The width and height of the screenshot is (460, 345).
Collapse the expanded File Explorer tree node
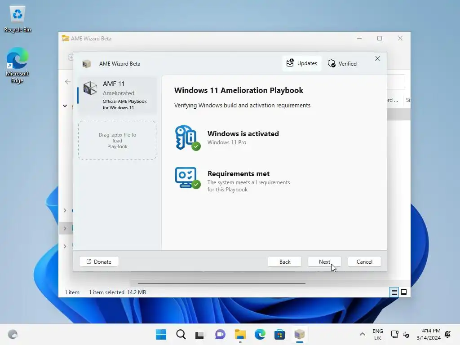tap(65, 106)
